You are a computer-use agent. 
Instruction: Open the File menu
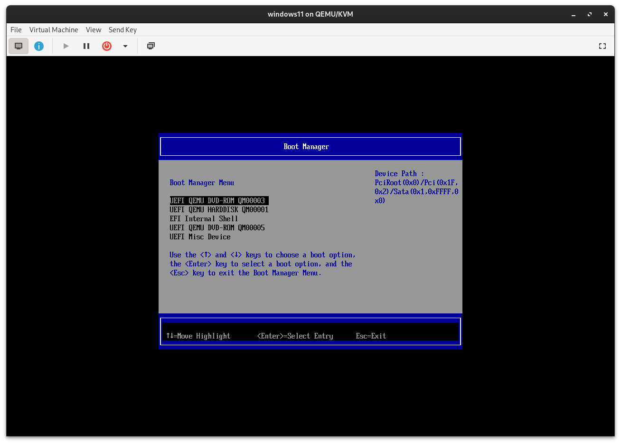pos(16,29)
